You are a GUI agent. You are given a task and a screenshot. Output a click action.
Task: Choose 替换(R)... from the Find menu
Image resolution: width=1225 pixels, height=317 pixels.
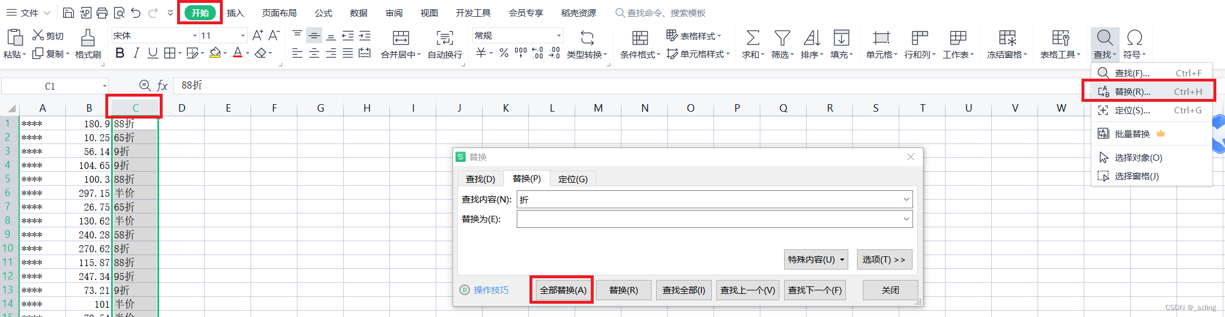(x=1151, y=91)
